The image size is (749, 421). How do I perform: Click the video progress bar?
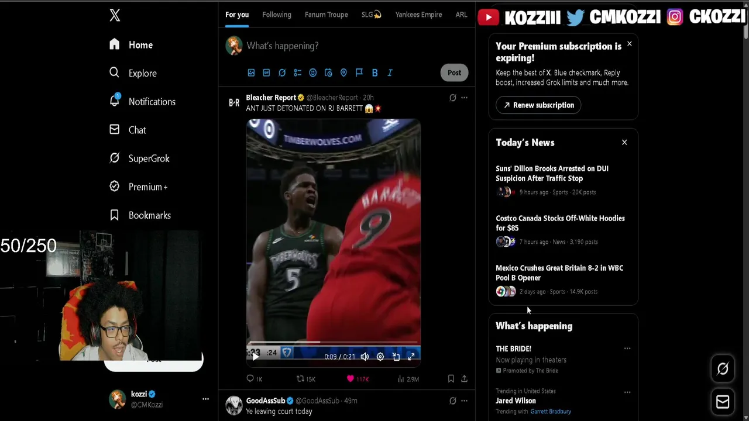334,342
